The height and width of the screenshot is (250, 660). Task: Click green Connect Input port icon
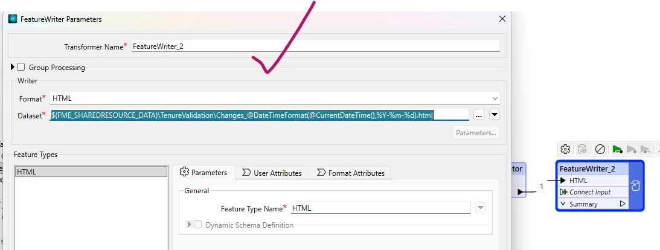point(563,192)
